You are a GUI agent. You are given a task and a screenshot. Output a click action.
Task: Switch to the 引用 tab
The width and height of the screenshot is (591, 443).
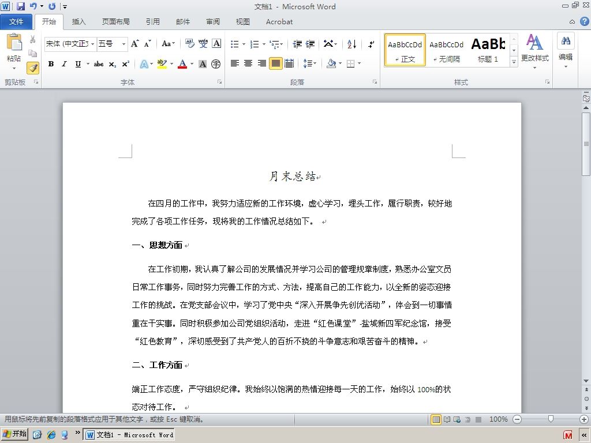(x=152, y=22)
